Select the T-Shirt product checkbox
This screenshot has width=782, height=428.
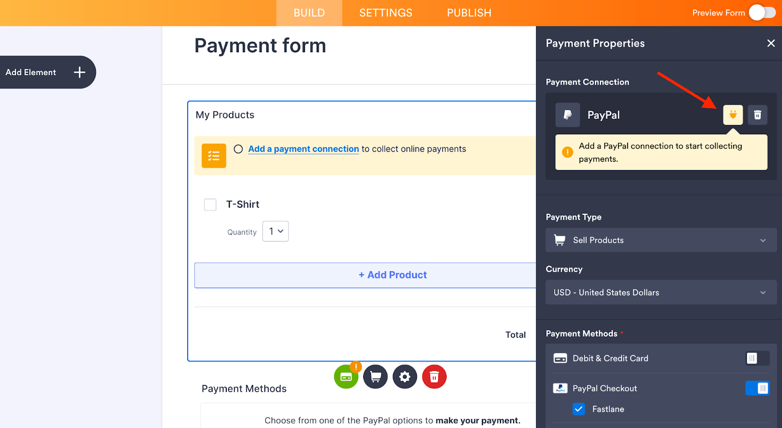click(210, 204)
